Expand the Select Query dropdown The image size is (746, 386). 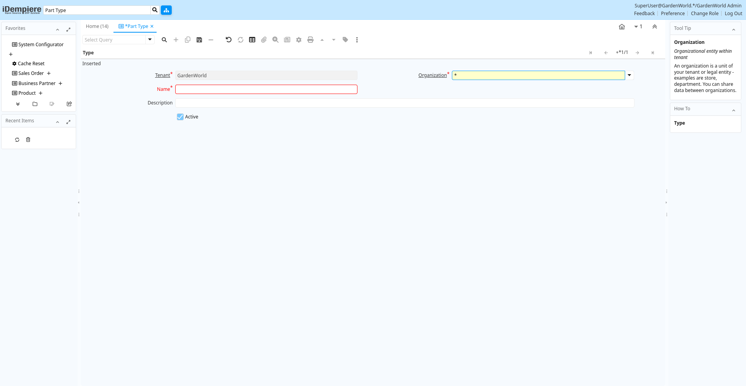point(150,40)
